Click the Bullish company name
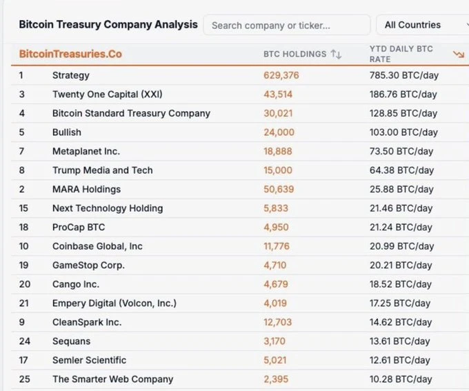Image resolution: width=469 pixels, height=391 pixels. 67,132
